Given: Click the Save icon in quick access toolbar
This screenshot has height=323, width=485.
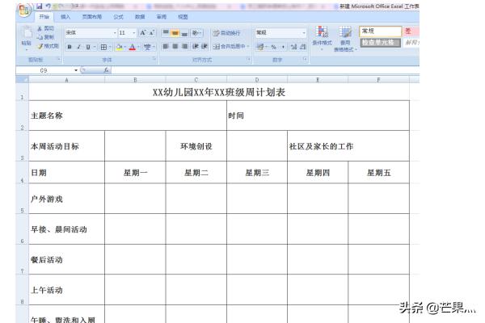Looking at the screenshot, I should (40, 6).
